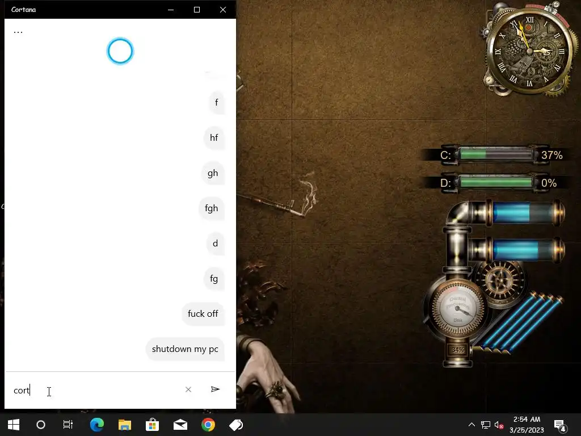Show hidden system tray icons

(x=471, y=425)
